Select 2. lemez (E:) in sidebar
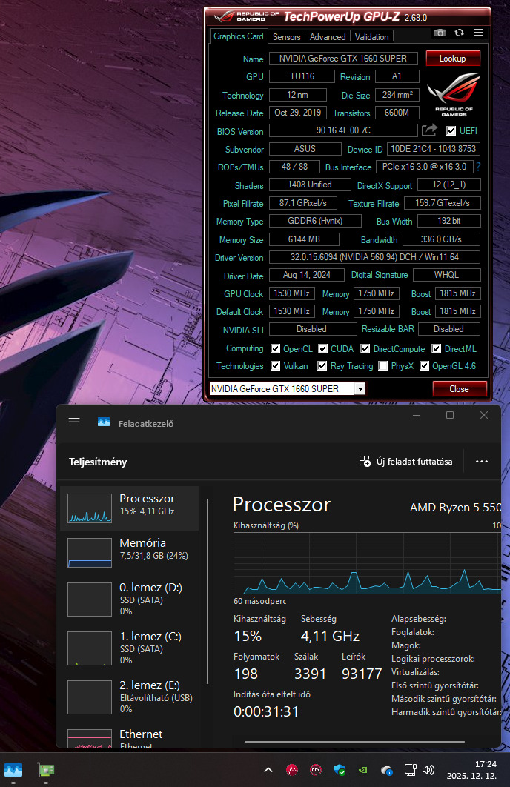The image size is (510, 787). 130,697
